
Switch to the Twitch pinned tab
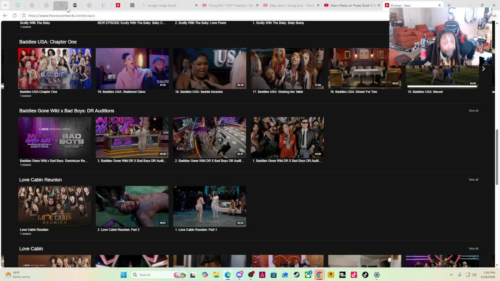tap(104, 5)
